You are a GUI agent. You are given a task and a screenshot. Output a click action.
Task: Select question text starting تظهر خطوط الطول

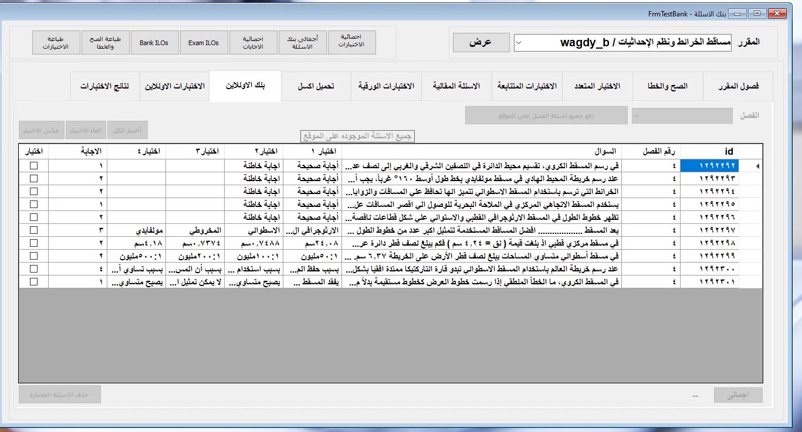[482, 217]
